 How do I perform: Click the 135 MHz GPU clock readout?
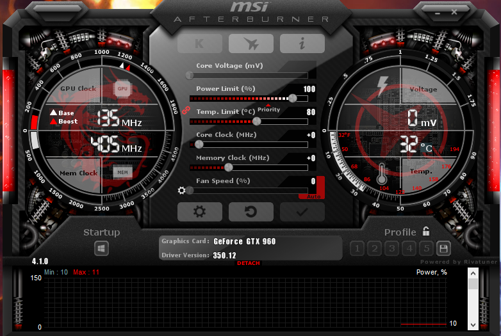[x=119, y=118]
